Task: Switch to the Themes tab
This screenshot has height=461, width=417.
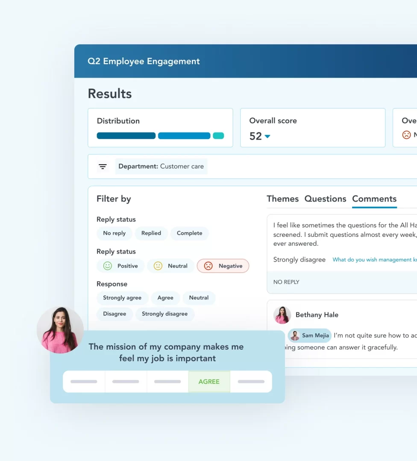Action: (x=282, y=199)
